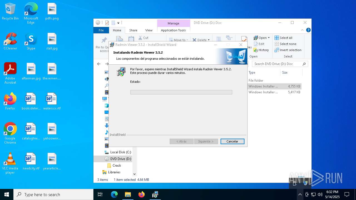
Task: Click the setup disc icon beside the wait message
Action: [121, 71]
